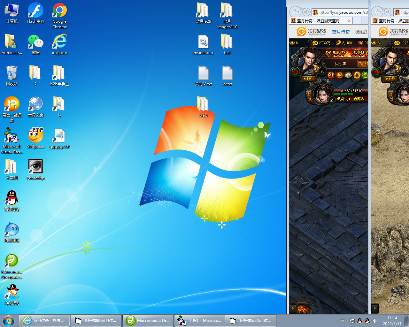Select the 蓝月 images110 folder shortcut
The image size is (409, 327).
227,16
